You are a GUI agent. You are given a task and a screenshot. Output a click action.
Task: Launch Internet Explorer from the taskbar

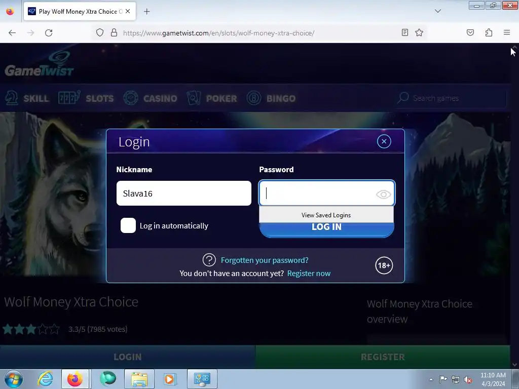pos(45,379)
